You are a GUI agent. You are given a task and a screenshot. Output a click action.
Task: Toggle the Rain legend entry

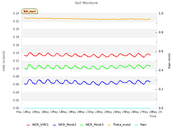point(141,125)
